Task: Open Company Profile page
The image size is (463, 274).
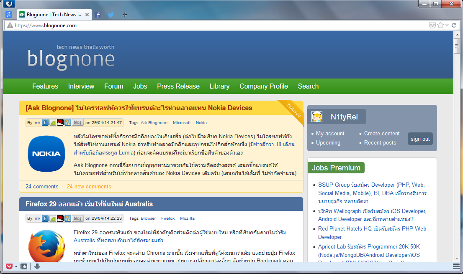Action: click(264, 86)
